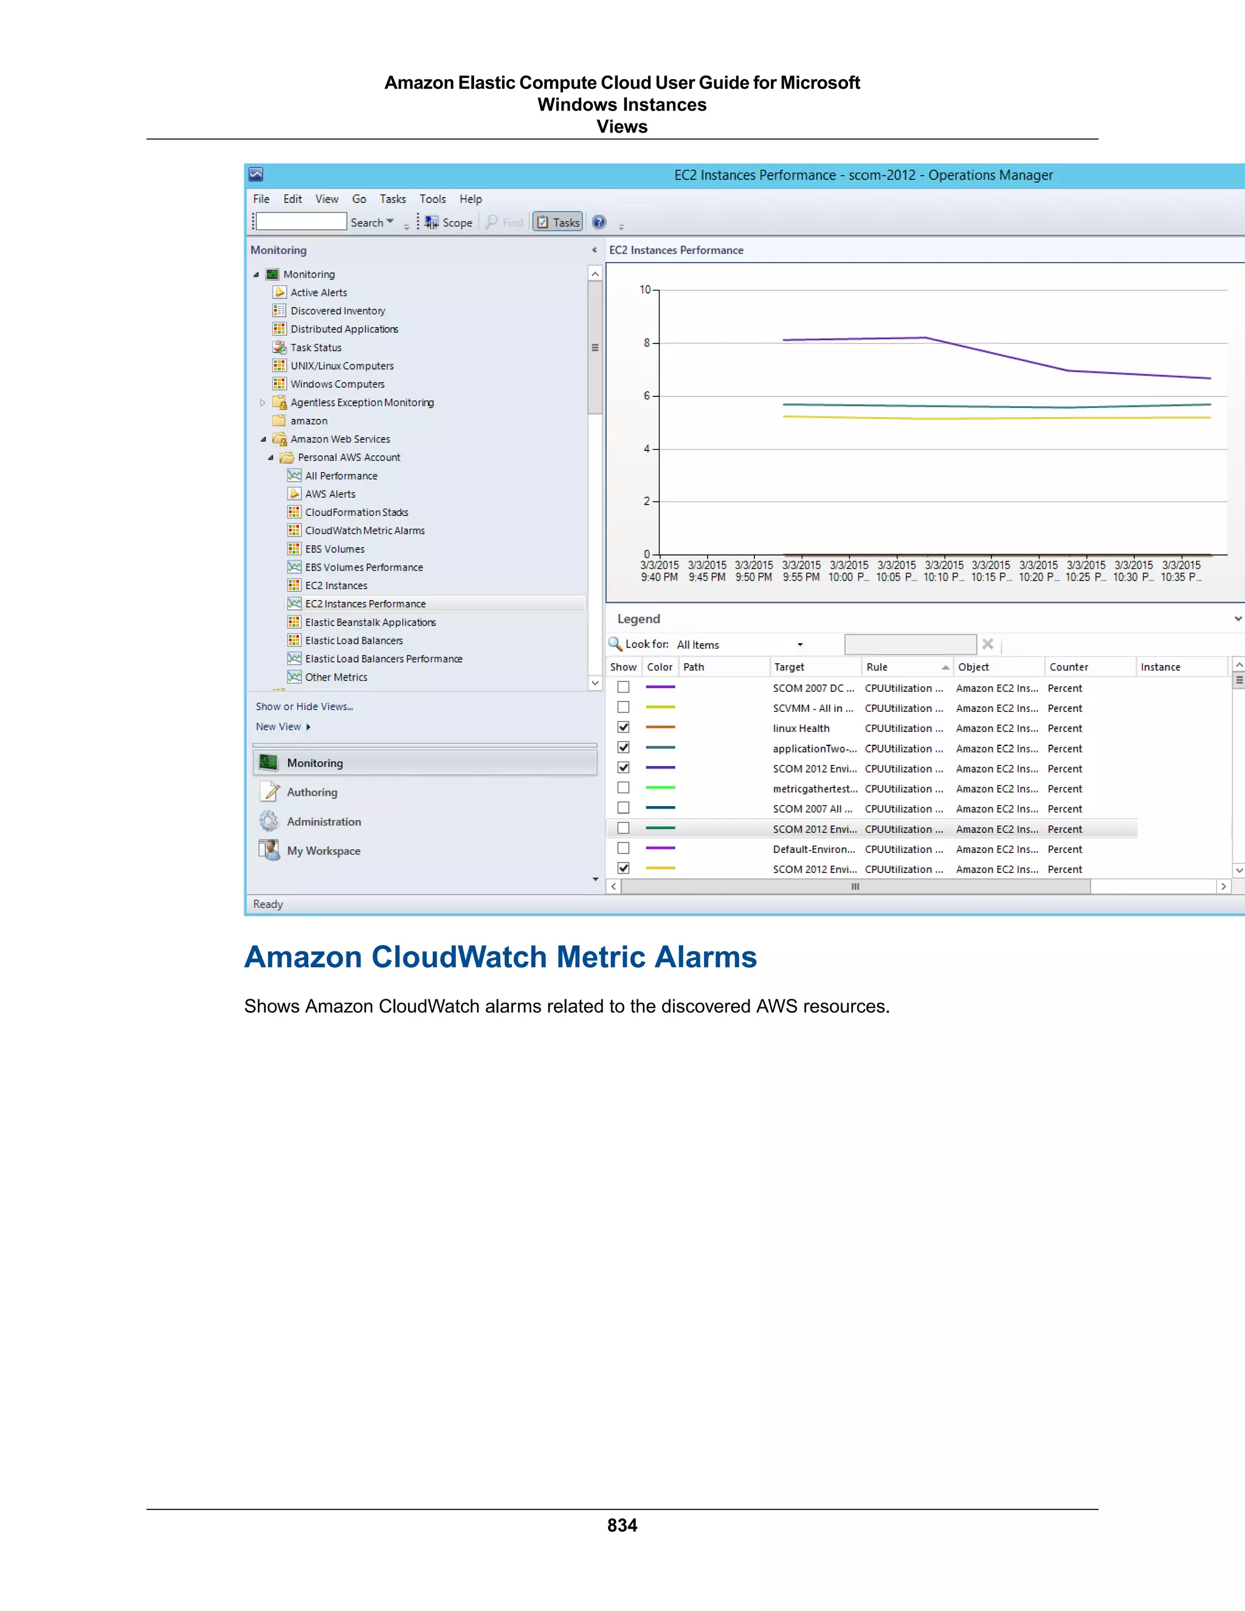
Task: Click the linux Health orange color swatch
Action: tap(660, 727)
